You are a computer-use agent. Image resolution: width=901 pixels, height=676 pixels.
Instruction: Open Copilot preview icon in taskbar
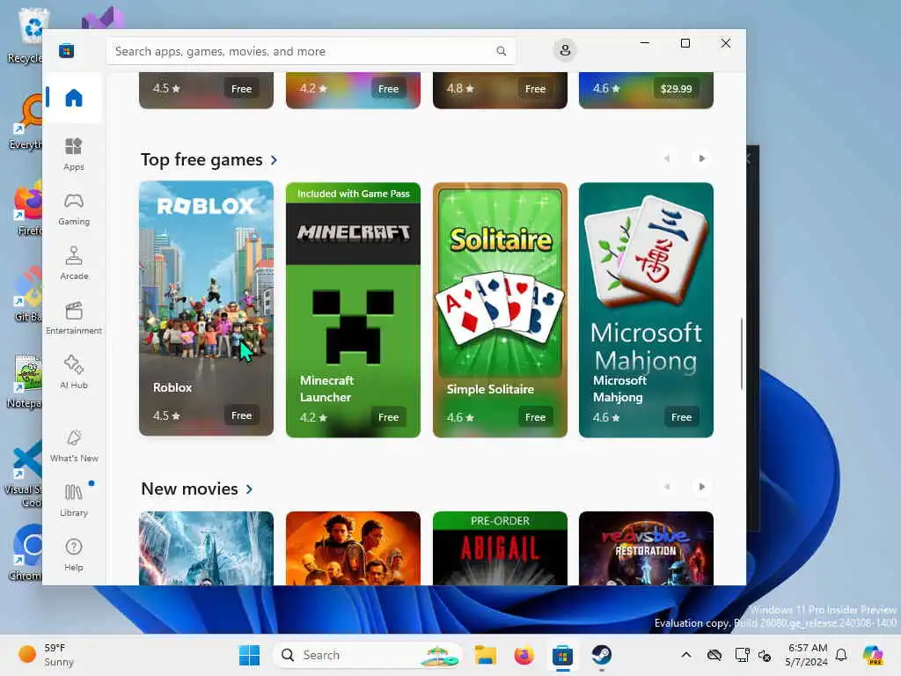[873, 655]
